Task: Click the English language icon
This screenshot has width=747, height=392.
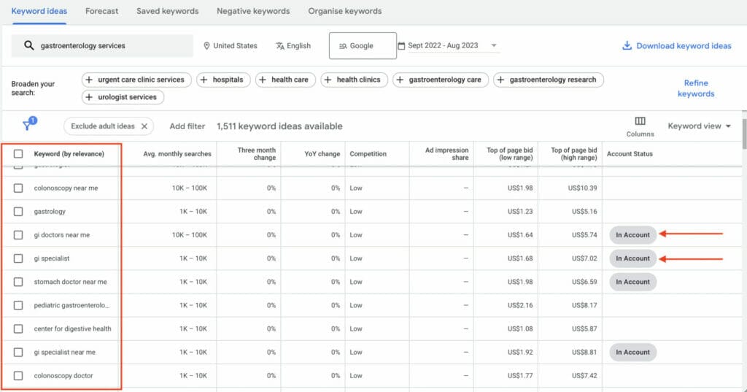Action: click(x=280, y=46)
